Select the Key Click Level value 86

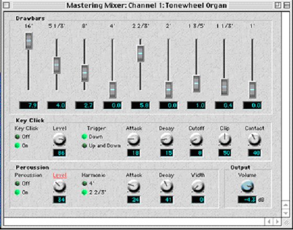coord(60,153)
